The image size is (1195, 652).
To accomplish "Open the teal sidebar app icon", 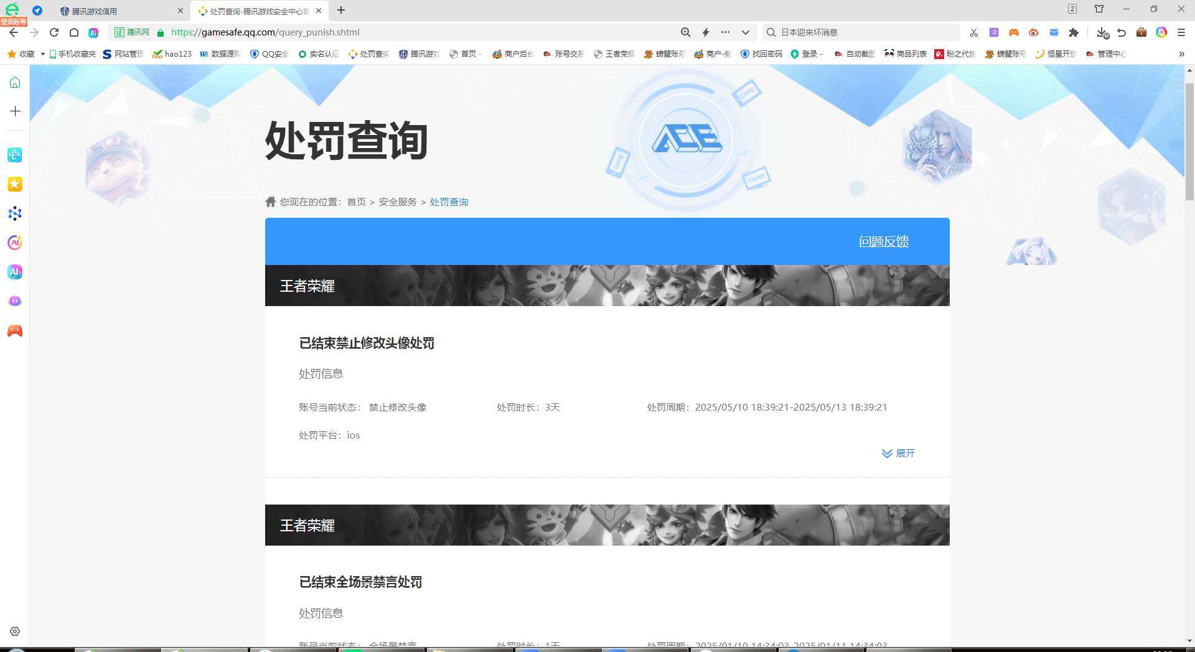I will (x=15, y=155).
